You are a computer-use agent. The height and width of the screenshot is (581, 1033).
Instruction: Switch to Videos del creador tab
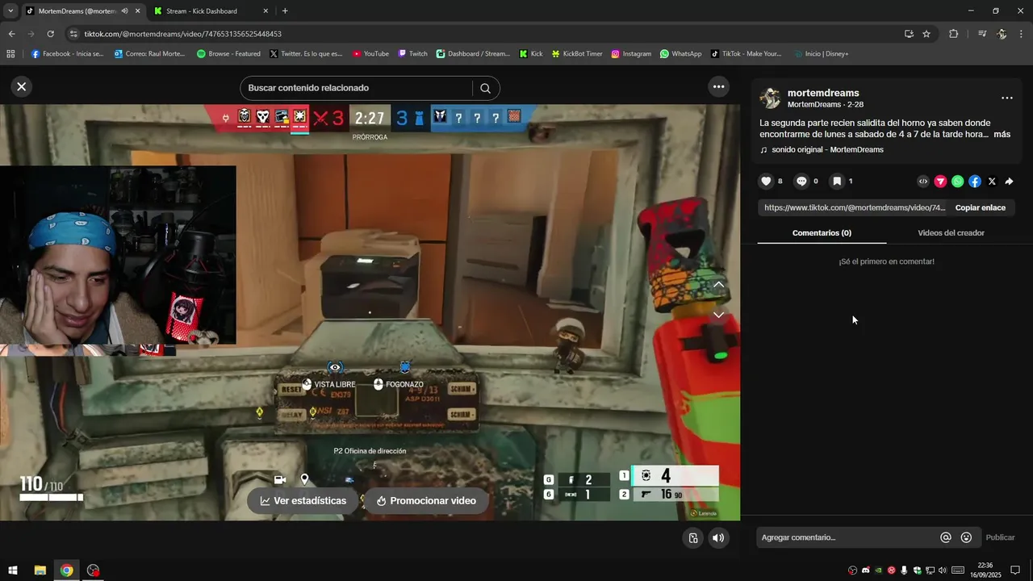point(951,233)
